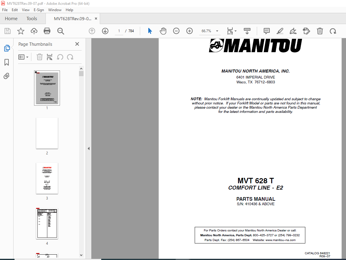Click the stamp tool icon

pos(306,31)
